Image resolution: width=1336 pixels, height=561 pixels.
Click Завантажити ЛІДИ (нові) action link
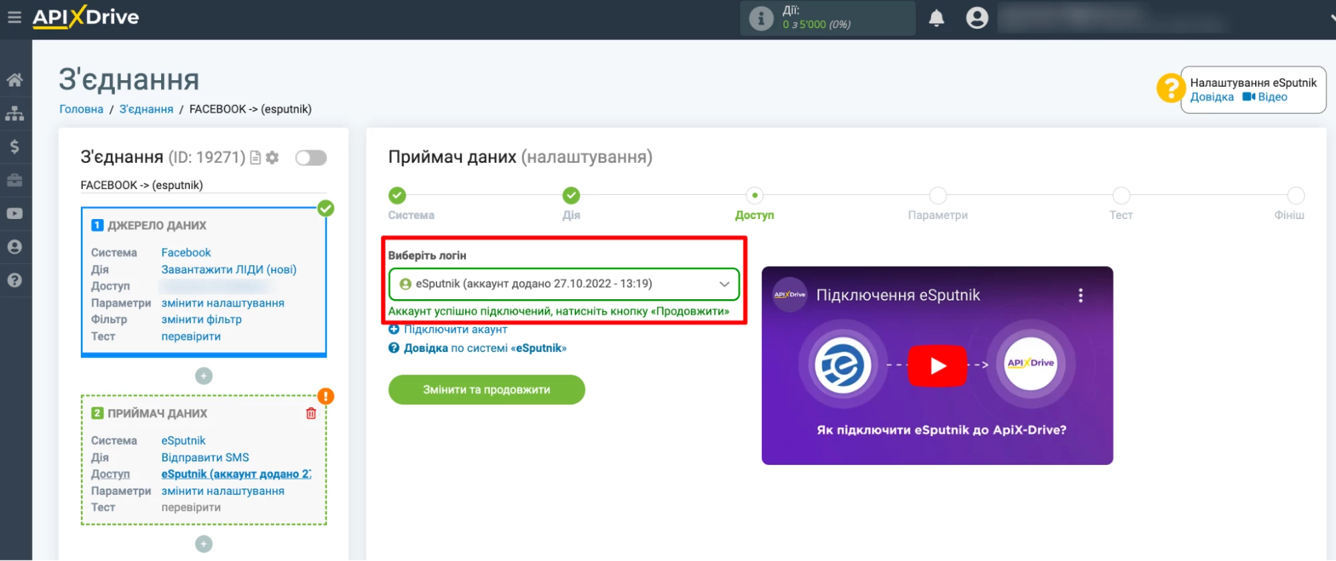(x=229, y=269)
